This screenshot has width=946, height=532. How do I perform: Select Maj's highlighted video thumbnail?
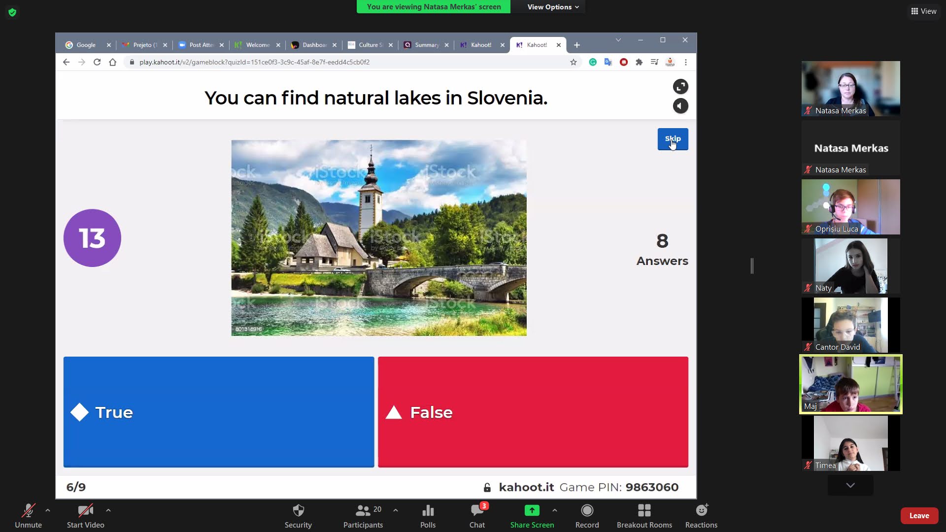coord(850,384)
